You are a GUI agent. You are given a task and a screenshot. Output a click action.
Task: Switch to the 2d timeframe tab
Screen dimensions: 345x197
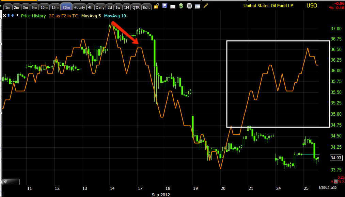point(110,7)
